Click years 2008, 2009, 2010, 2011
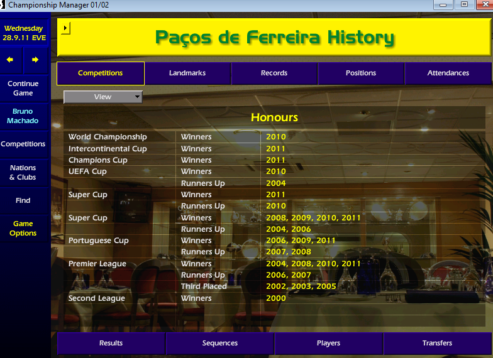493x358 pixels. 313,218
